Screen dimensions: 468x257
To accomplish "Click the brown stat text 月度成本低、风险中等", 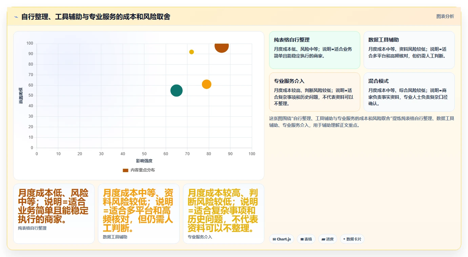I will [x=54, y=206].
